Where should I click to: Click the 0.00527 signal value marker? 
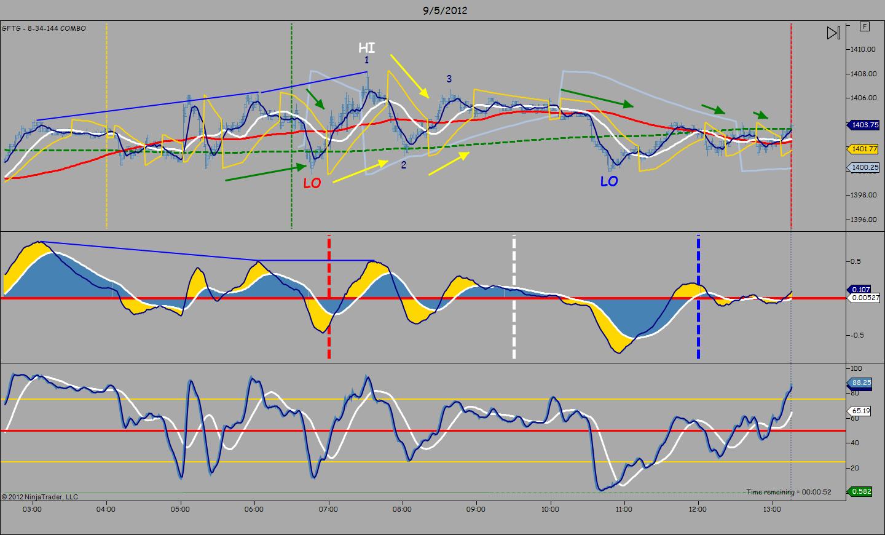click(x=865, y=298)
